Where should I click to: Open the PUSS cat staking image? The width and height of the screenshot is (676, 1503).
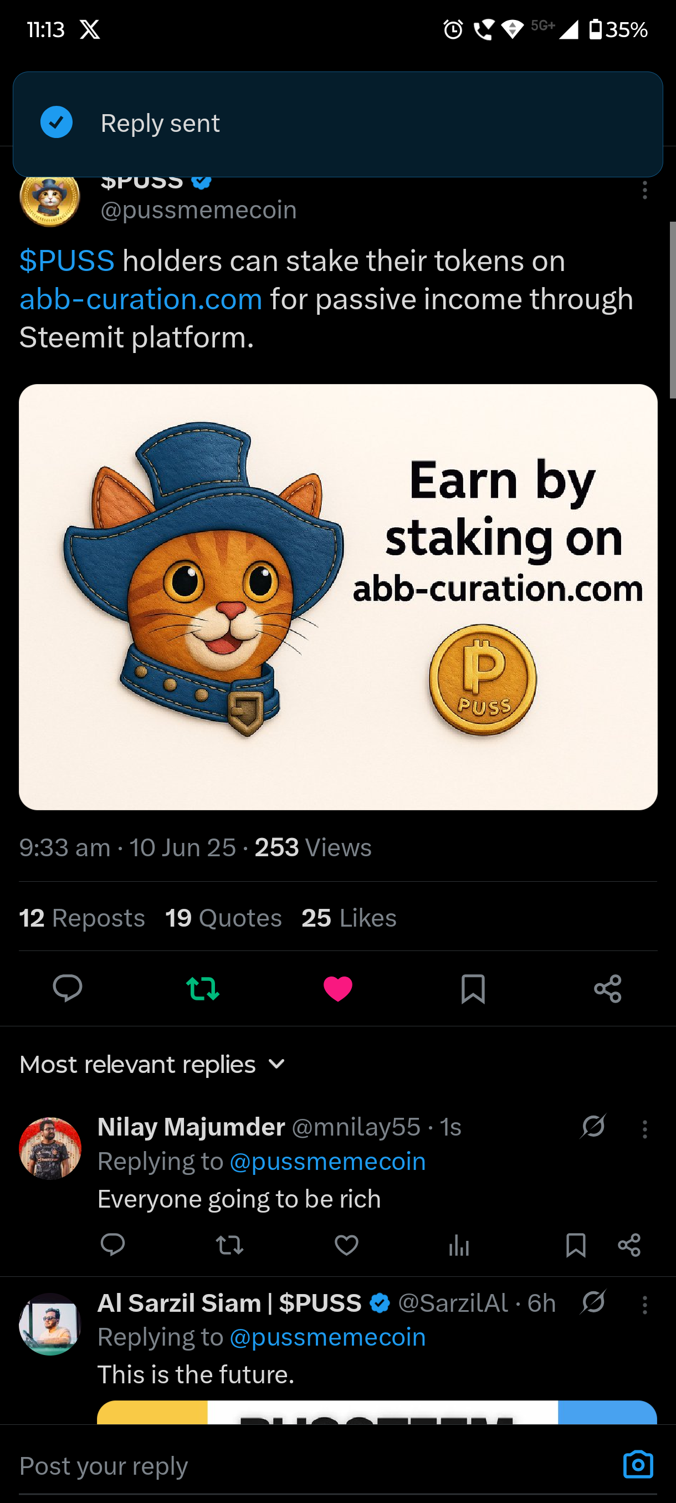coord(339,597)
